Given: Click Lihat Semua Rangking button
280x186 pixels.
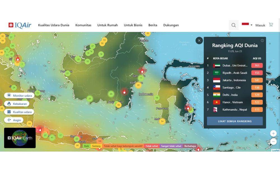Looking at the screenshot, I should 235,121.
